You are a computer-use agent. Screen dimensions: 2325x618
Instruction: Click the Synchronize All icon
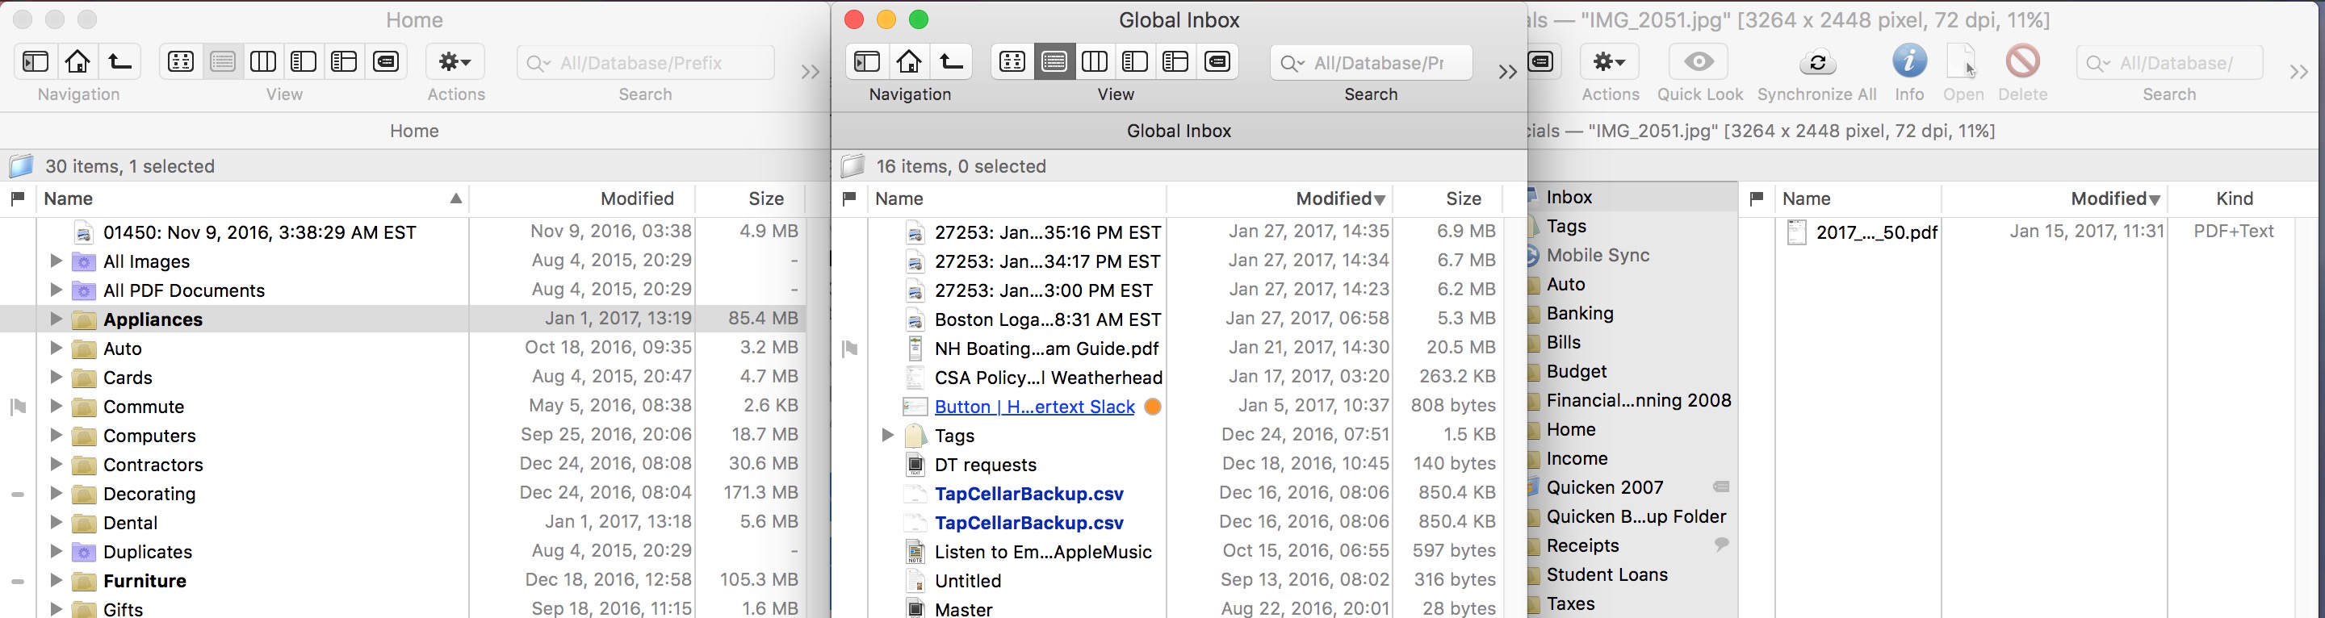(1817, 62)
